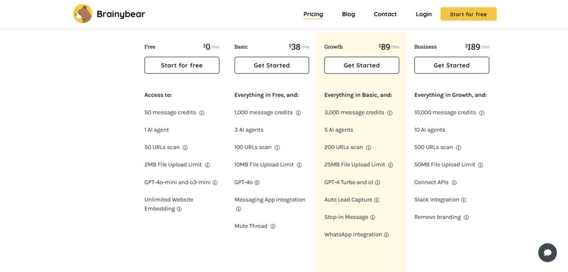Show info icon for 500 URLs scan
Screen dimensions: 568x272
(x=458, y=147)
